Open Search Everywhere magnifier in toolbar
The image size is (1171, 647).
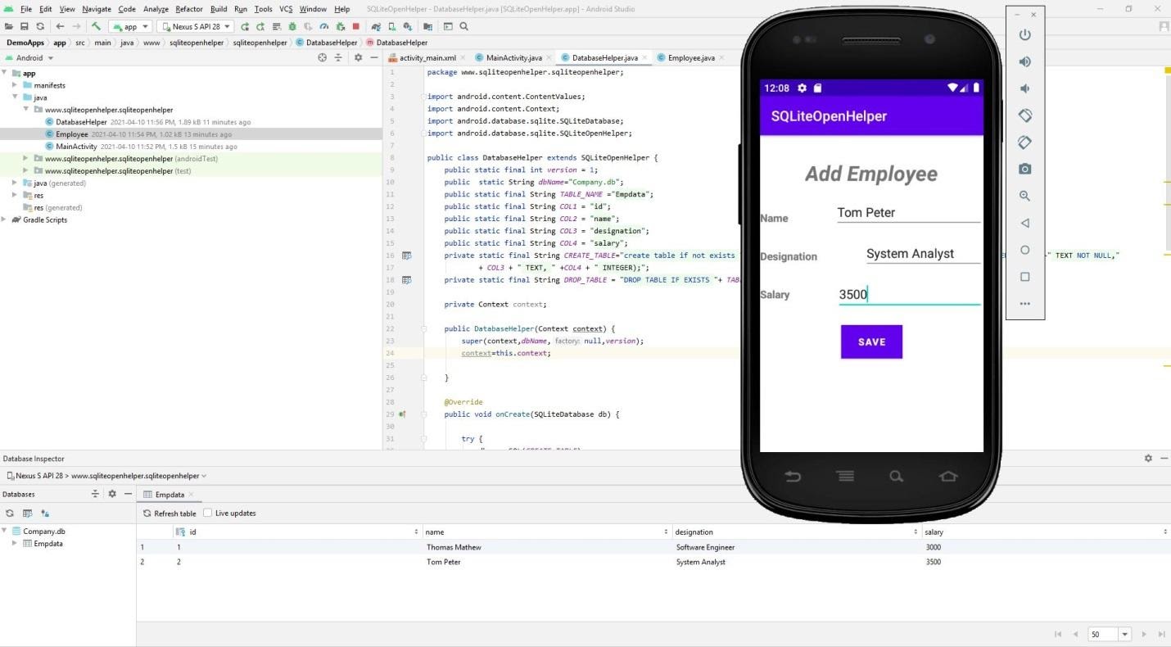(x=463, y=26)
